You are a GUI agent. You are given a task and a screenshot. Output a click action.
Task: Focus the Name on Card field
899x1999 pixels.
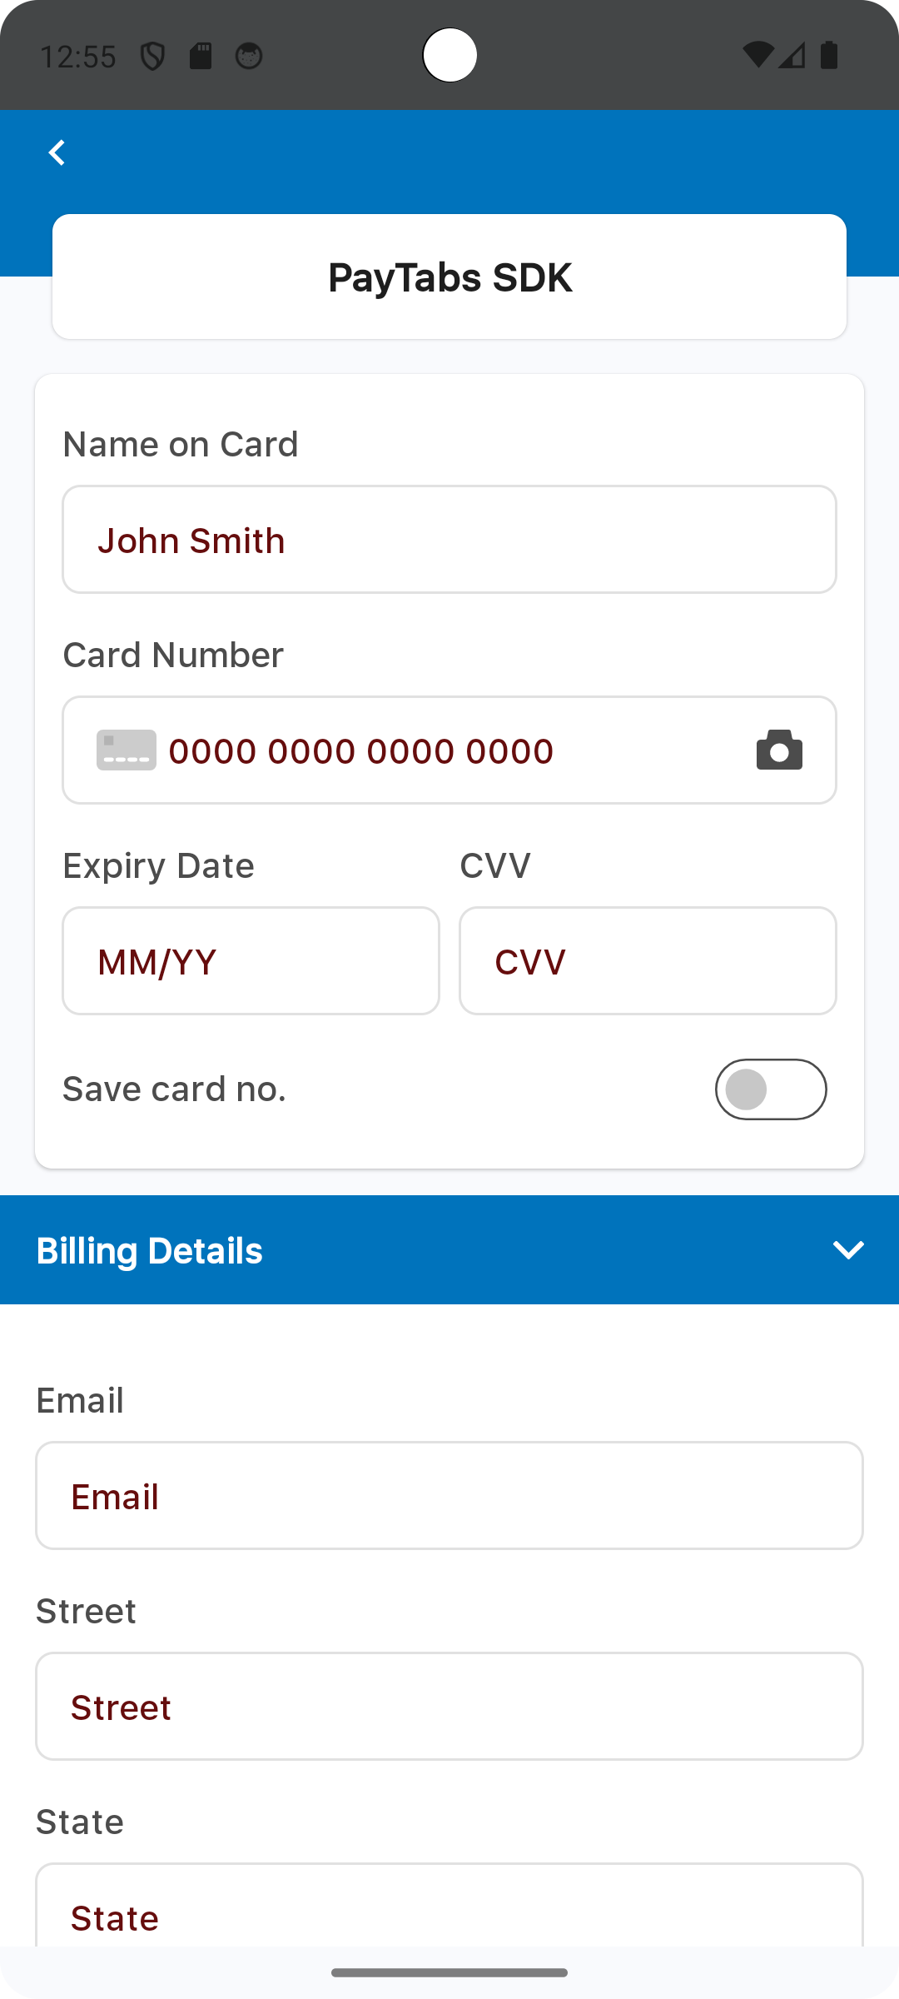pyautogui.click(x=449, y=540)
